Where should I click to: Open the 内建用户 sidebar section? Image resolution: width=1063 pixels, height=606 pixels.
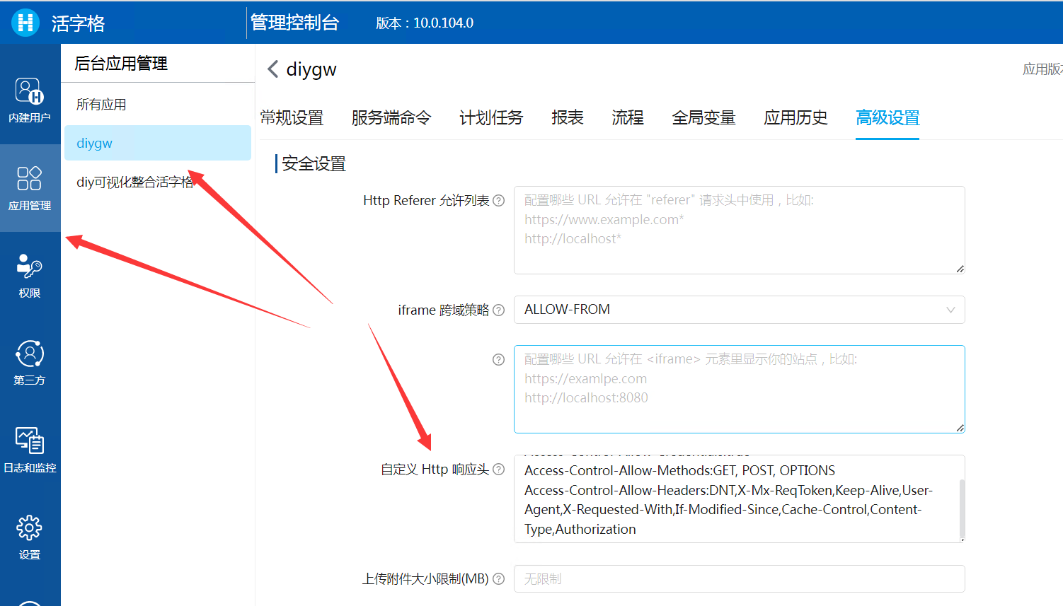pos(30,100)
